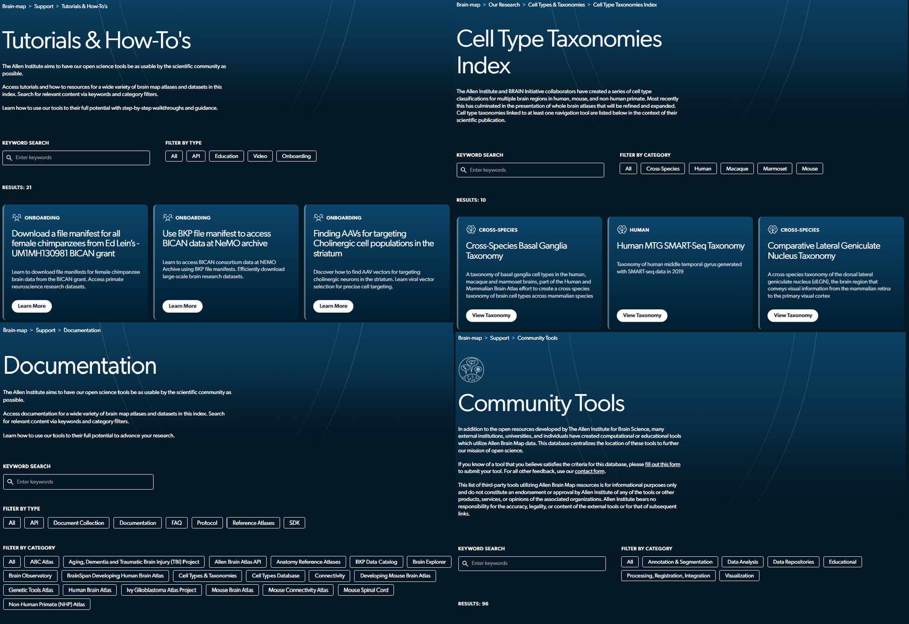
Task: Click the Community Tools flower emblem icon
Action: [x=471, y=369]
